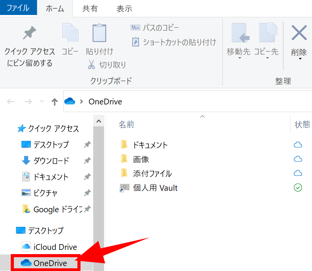Switch to the ホーム ribbon tab
Viewport: 312px width, 271px height.
pyautogui.click(x=55, y=8)
